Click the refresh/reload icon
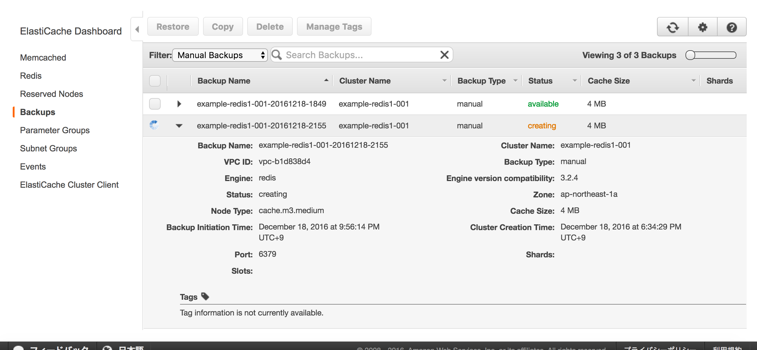The image size is (757, 350). point(672,27)
